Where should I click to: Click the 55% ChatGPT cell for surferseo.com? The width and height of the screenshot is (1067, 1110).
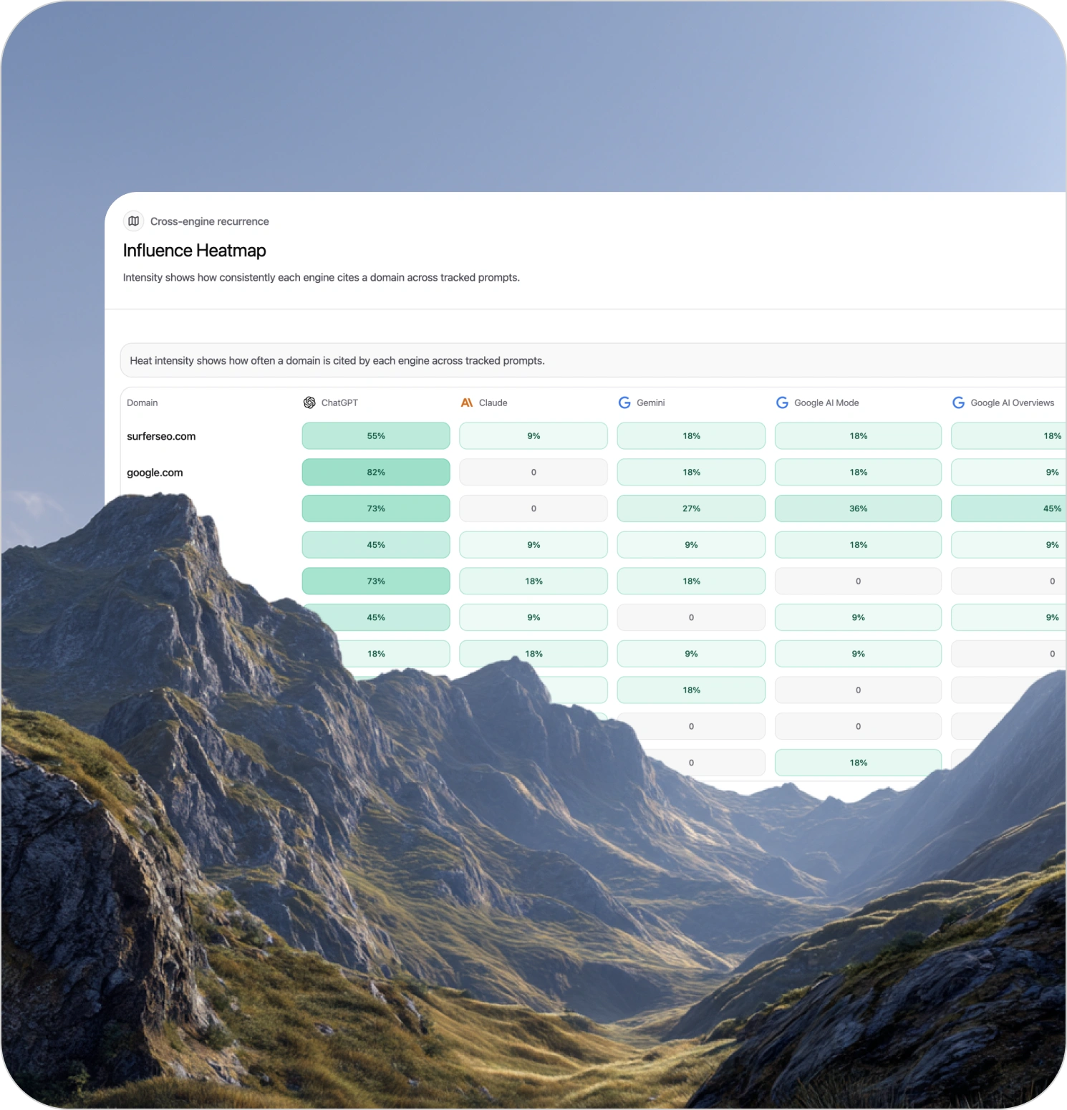click(376, 436)
